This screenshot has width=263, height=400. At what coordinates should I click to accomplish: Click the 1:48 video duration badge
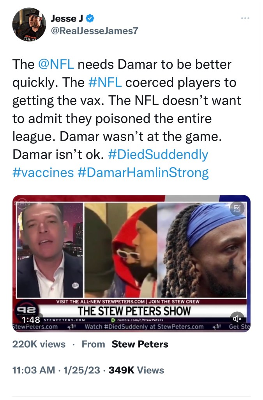(x=30, y=320)
